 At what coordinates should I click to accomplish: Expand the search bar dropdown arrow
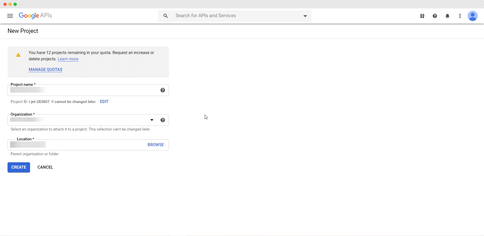point(305,16)
